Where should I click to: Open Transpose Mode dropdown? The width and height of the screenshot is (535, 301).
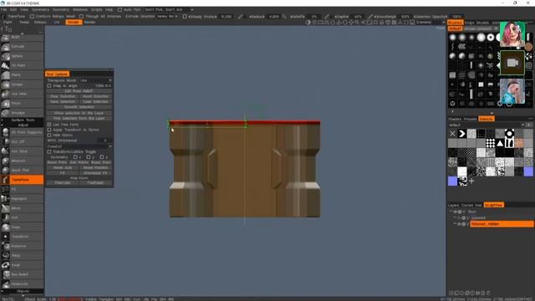pos(95,80)
